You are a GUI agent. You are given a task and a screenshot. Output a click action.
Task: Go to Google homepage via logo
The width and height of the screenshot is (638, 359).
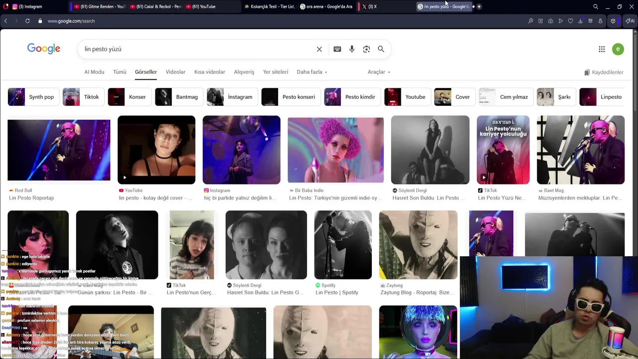tap(44, 49)
